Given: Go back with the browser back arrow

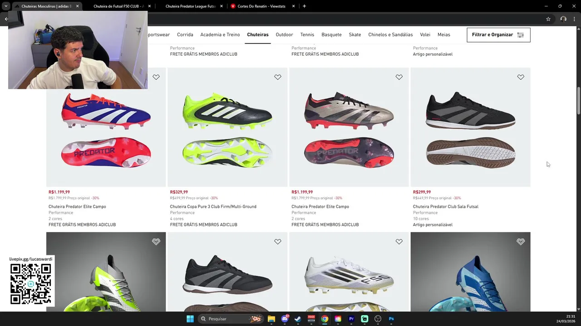Looking at the screenshot, I should (x=6, y=19).
